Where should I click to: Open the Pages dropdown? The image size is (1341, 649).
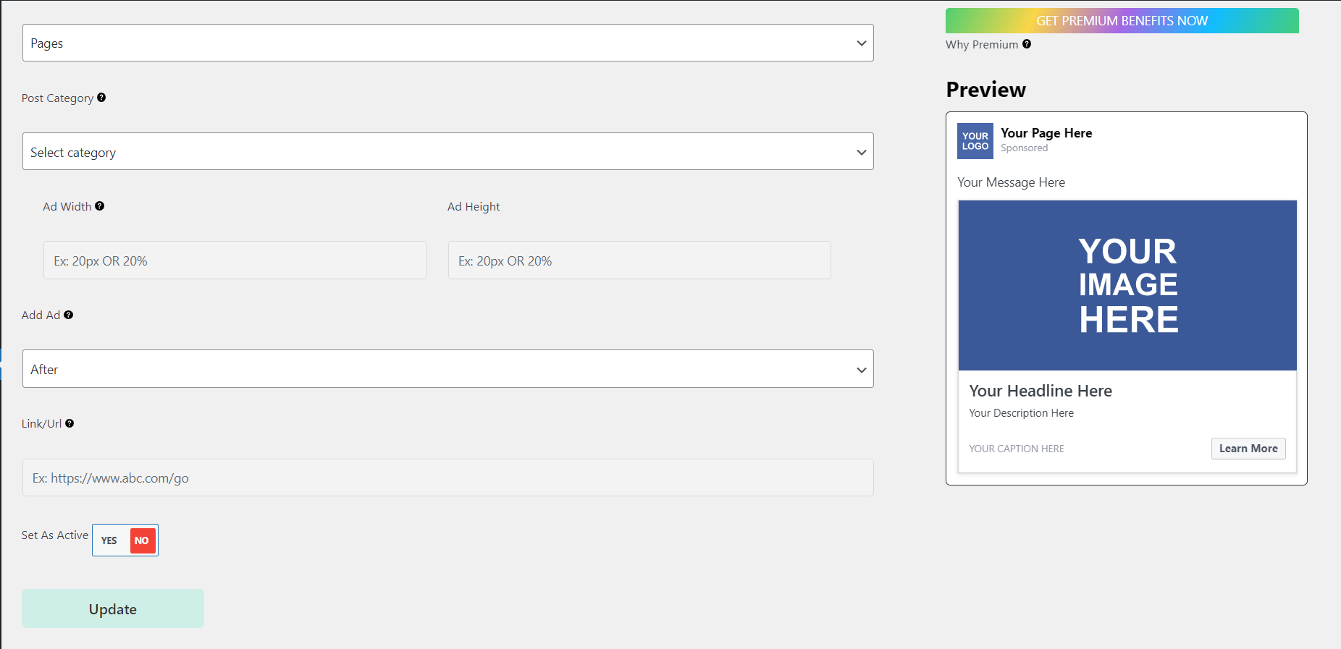pyautogui.click(x=448, y=43)
